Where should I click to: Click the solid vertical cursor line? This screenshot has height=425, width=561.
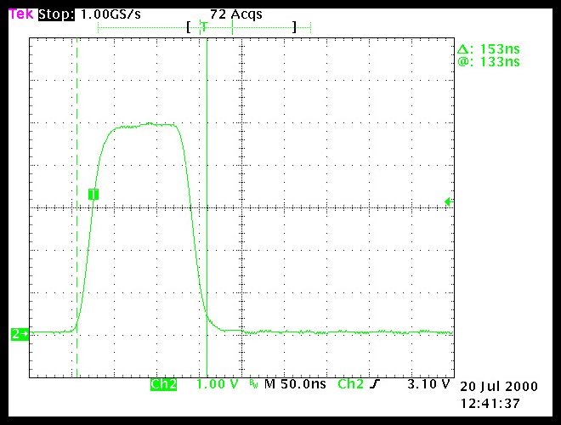pos(207,207)
